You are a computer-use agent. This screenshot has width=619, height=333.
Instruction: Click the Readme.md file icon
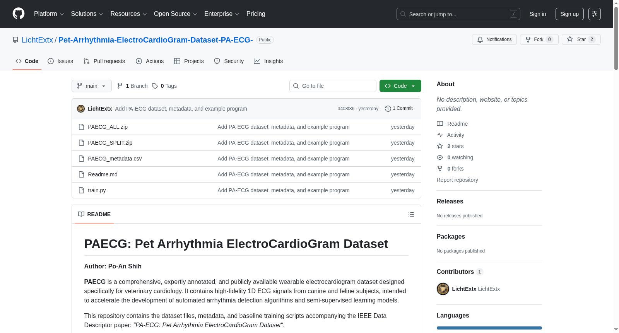(81, 174)
